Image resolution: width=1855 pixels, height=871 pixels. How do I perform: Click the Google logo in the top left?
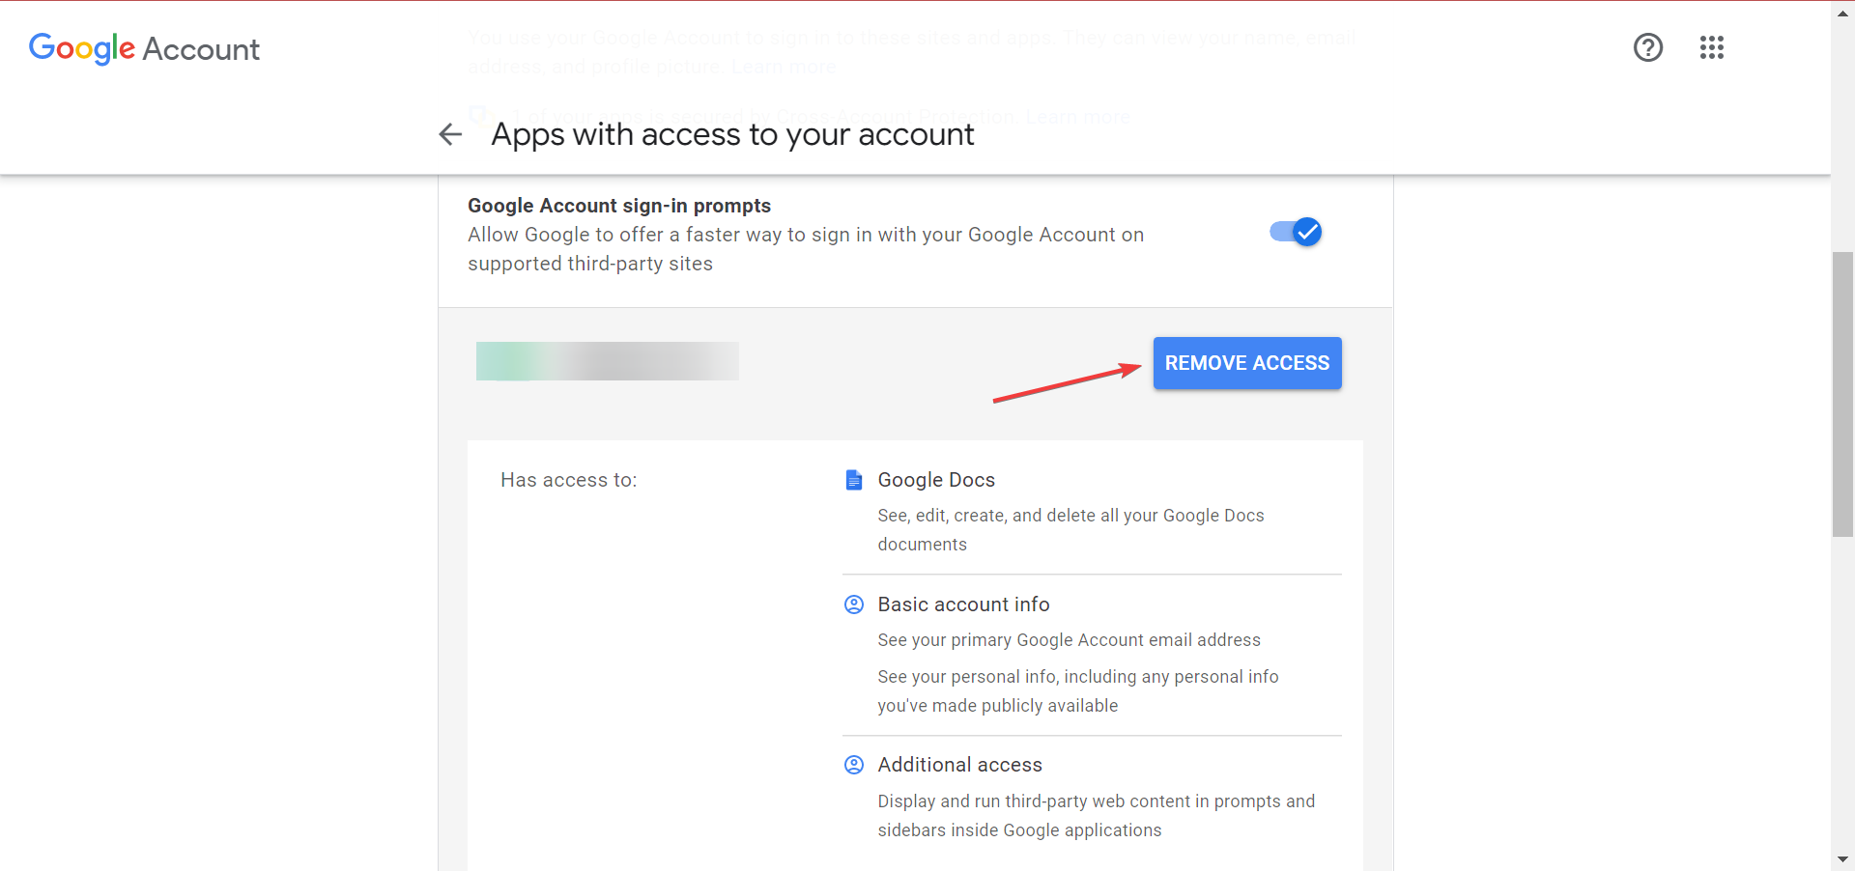point(82,48)
